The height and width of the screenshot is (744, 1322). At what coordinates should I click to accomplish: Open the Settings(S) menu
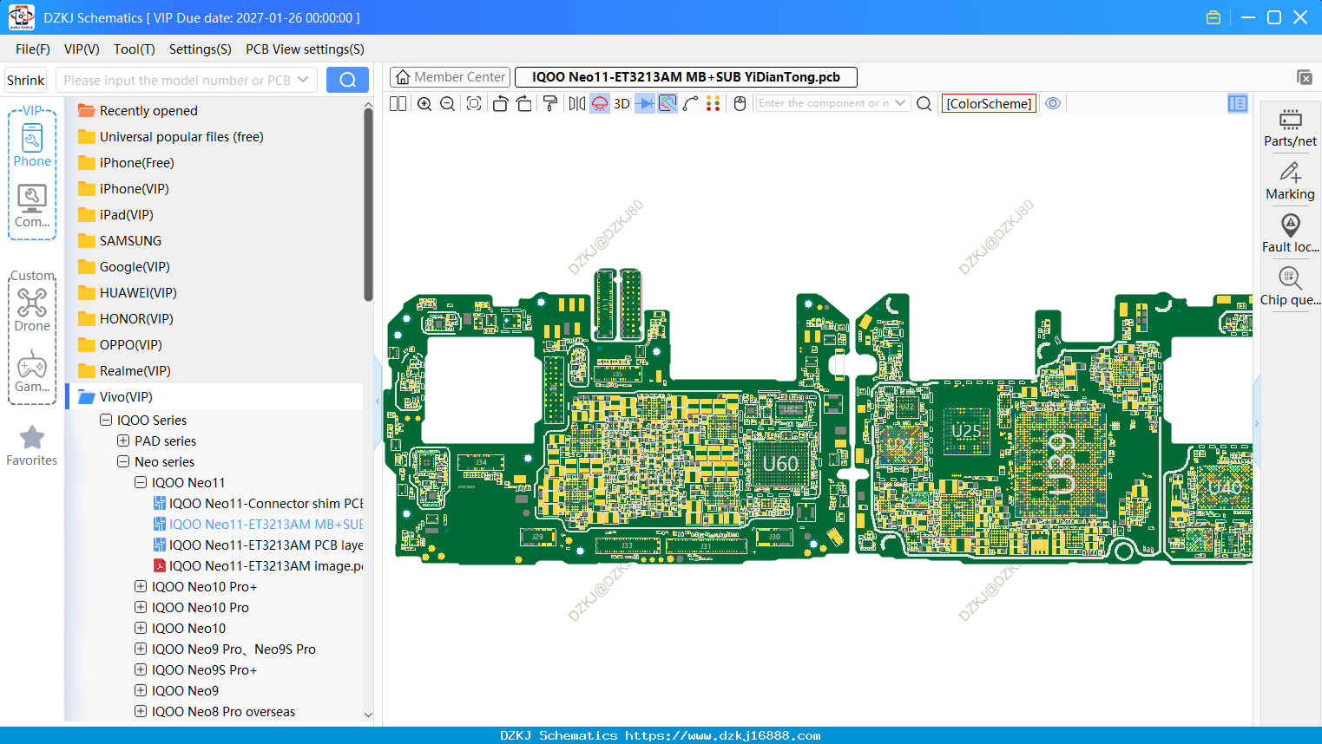201,49
